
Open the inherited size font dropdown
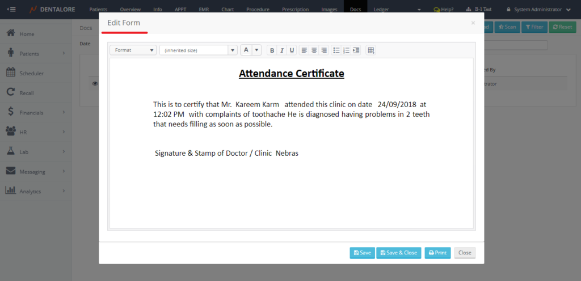[x=198, y=50]
